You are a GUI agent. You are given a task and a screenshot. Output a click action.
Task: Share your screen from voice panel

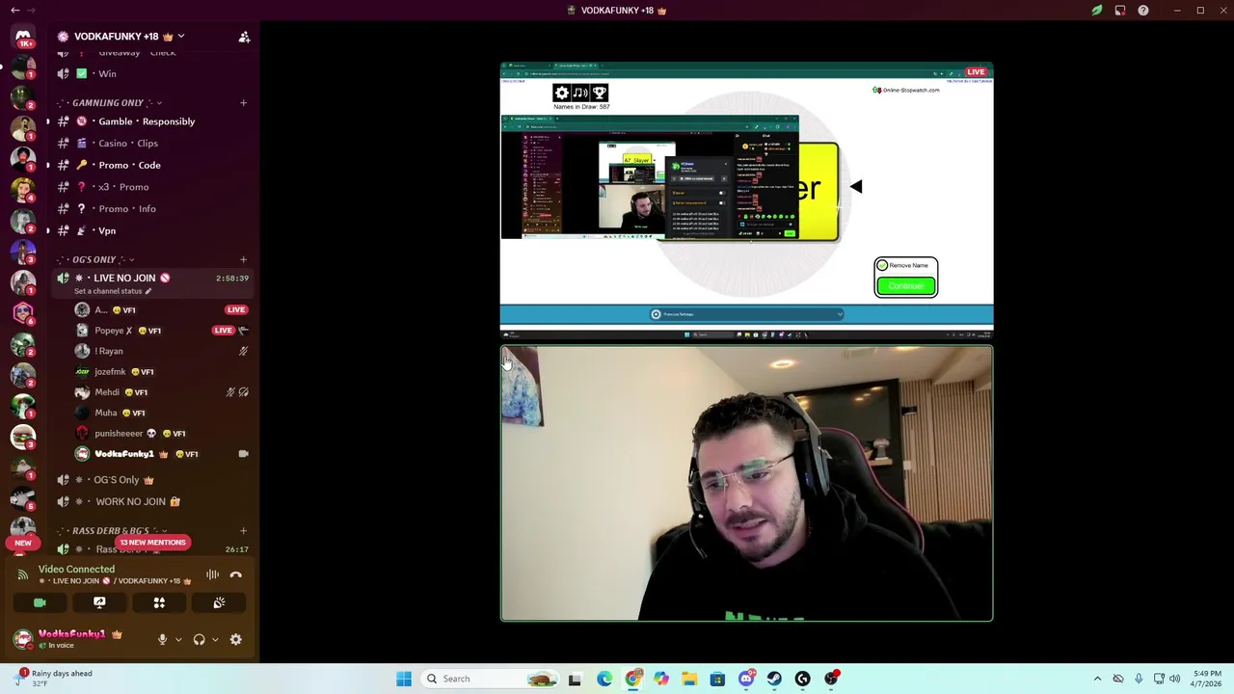point(99,602)
